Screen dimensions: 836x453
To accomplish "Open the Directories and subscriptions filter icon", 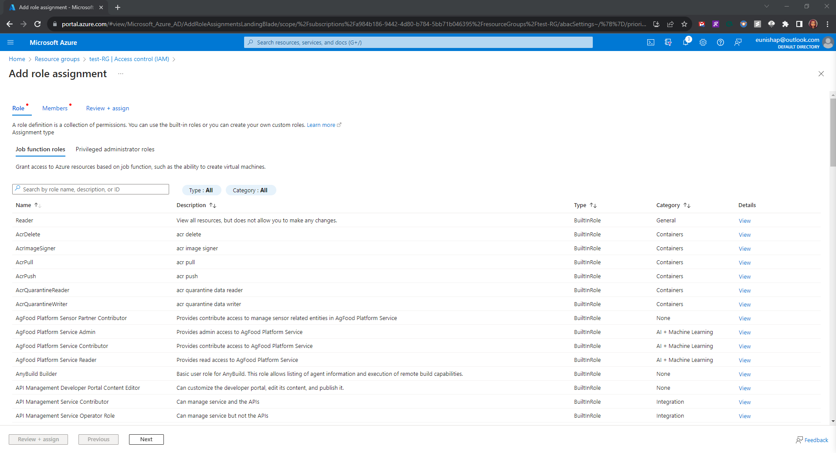I will click(668, 42).
